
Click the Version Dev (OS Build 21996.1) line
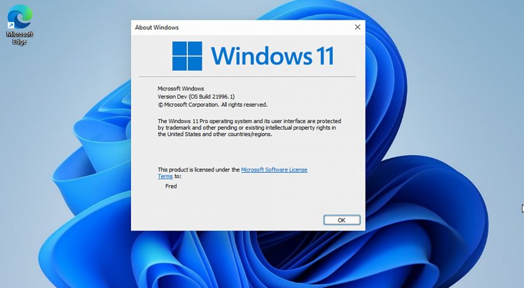[196, 97]
